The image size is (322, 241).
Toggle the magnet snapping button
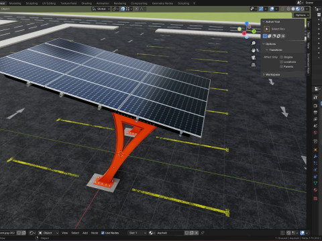pos(123,9)
